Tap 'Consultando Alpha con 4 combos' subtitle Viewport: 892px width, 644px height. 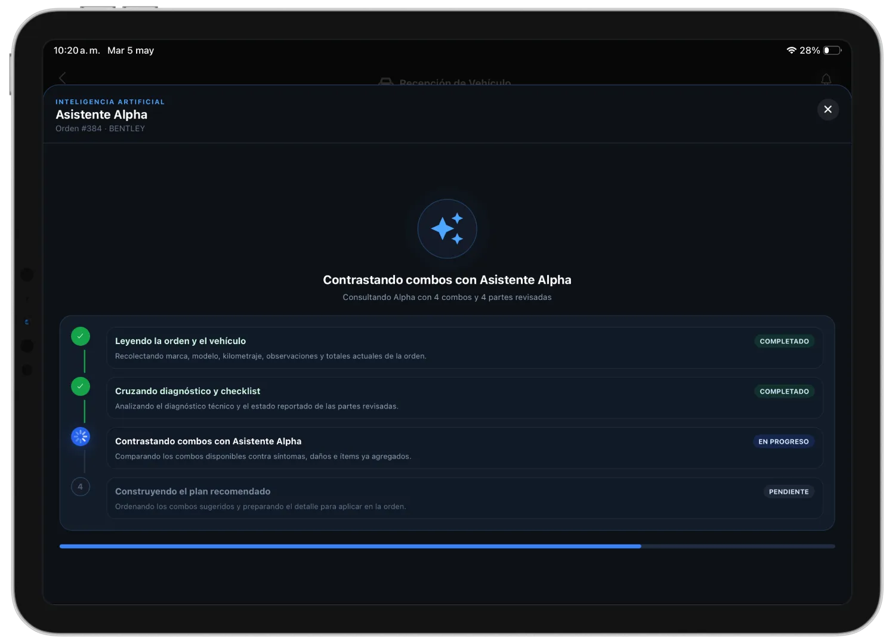click(x=447, y=297)
